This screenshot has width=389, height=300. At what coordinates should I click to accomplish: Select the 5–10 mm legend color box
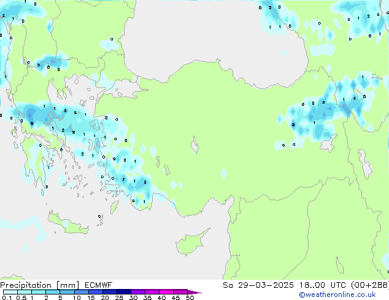coord(67,292)
